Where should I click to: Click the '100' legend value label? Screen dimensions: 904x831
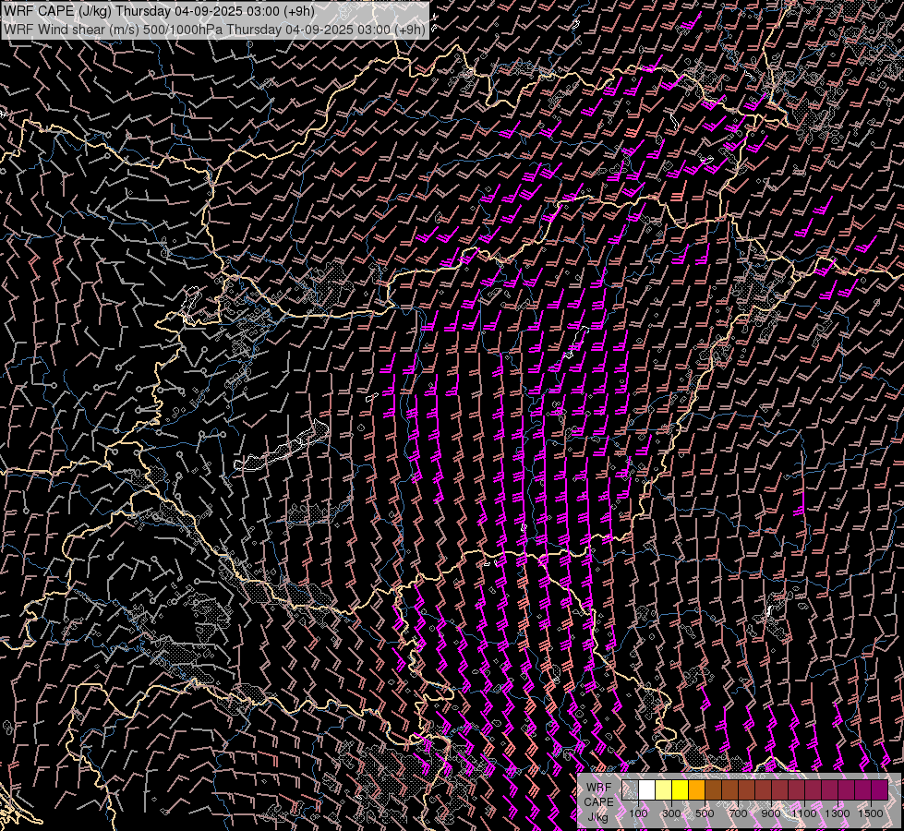coord(638,813)
